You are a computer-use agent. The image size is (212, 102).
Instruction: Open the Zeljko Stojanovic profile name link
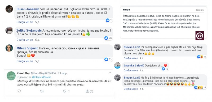(29, 31)
